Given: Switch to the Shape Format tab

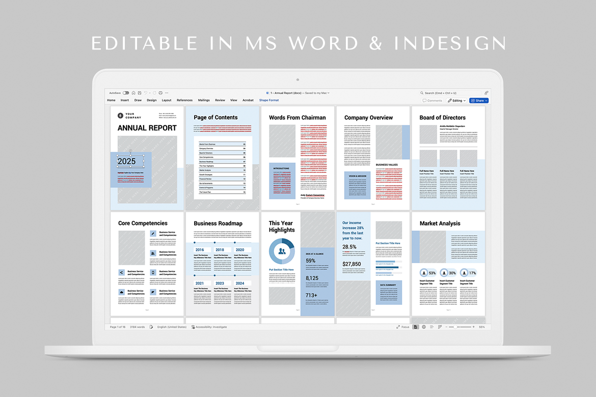Looking at the screenshot, I should pyautogui.click(x=269, y=100).
